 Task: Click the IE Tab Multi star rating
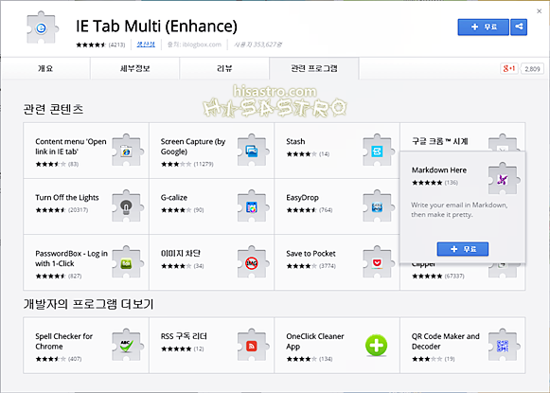click(x=91, y=45)
